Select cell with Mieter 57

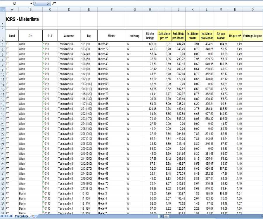coord(112,109)
